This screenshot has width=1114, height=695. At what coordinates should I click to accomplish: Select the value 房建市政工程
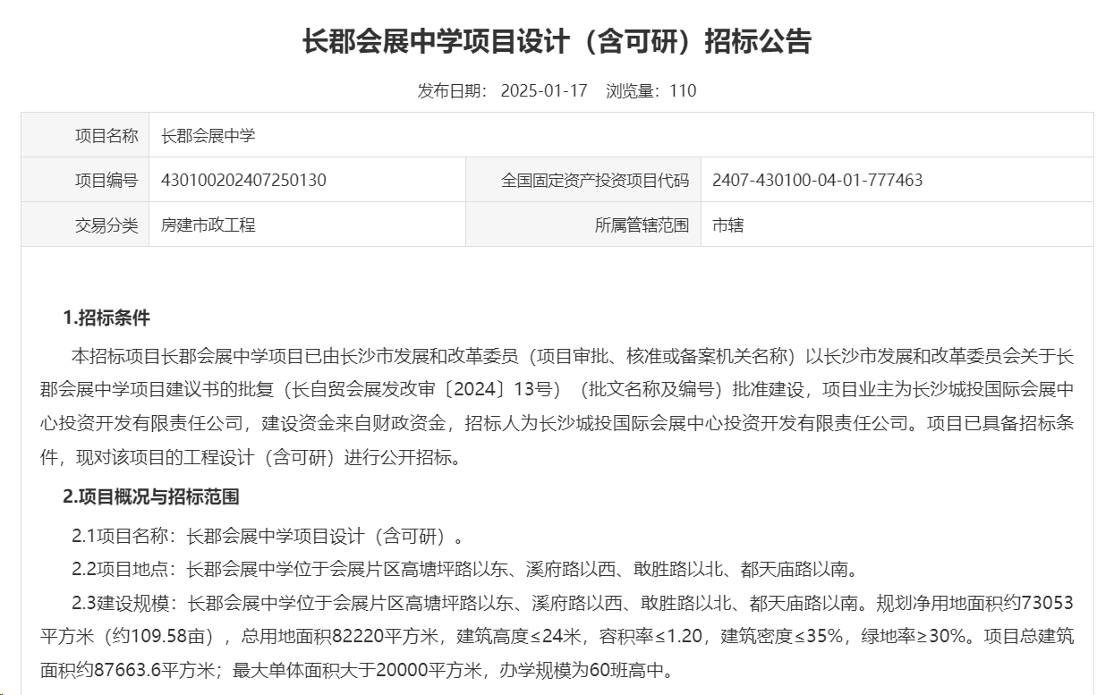(x=208, y=225)
